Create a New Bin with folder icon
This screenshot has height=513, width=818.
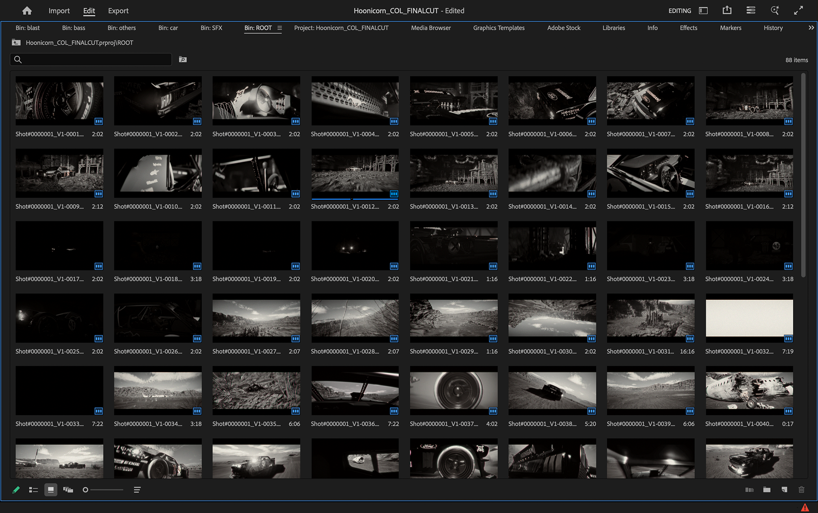[767, 490]
